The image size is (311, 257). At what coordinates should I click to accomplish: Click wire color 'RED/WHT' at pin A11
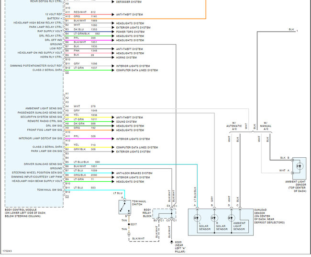click(x=80, y=12)
